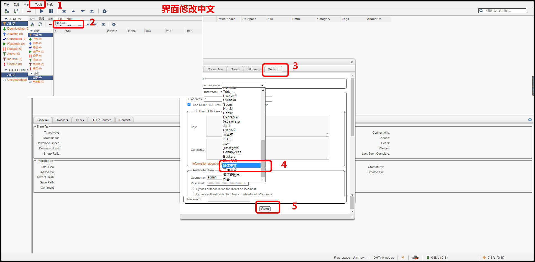The height and width of the screenshot is (262, 535).
Task: Click the connection status flame icon
Action: (403, 258)
